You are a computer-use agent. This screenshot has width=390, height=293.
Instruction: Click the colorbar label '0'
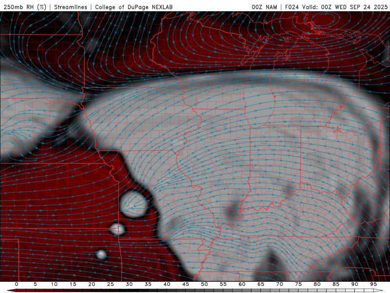pyautogui.click(x=17, y=284)
